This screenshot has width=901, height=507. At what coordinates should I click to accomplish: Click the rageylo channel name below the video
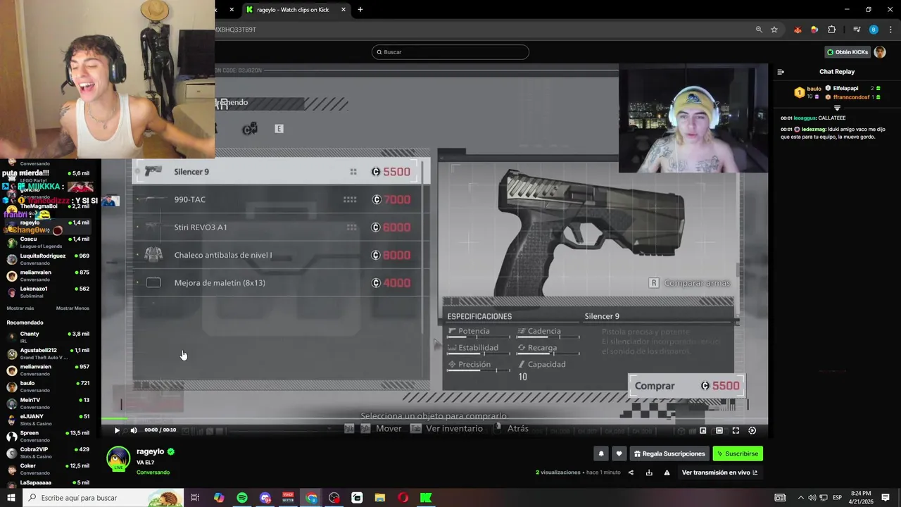(150, 451)
